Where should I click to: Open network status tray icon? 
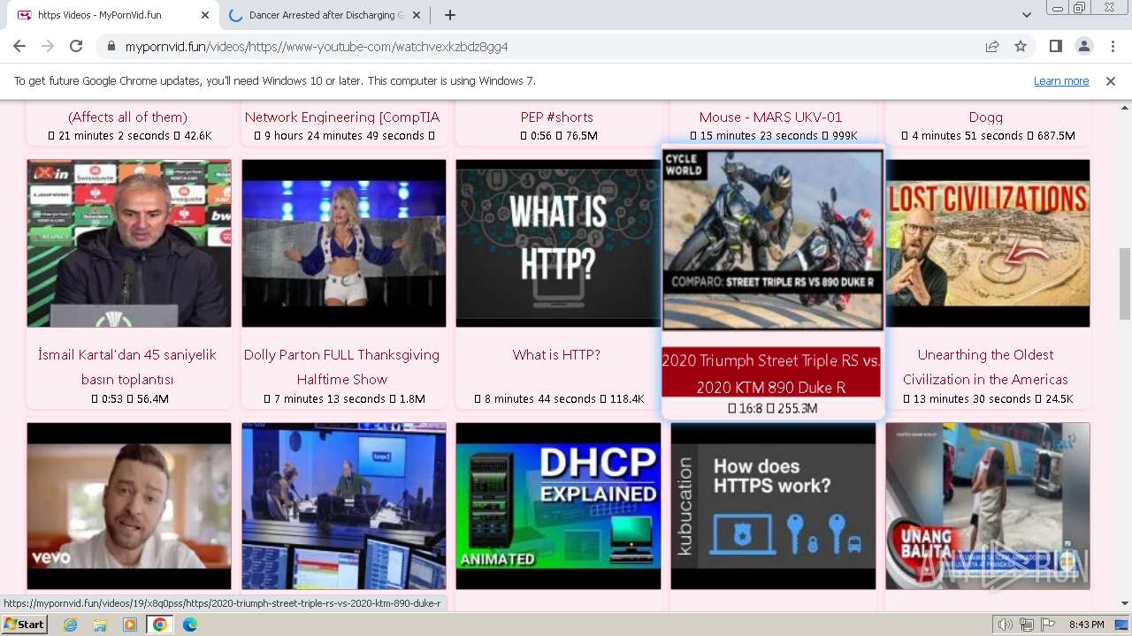click(1027, 625)
